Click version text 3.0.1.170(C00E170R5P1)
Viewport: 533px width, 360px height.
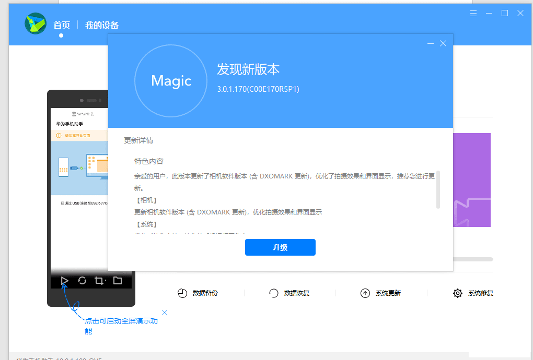pyautogui.click(x=258, y=89)
